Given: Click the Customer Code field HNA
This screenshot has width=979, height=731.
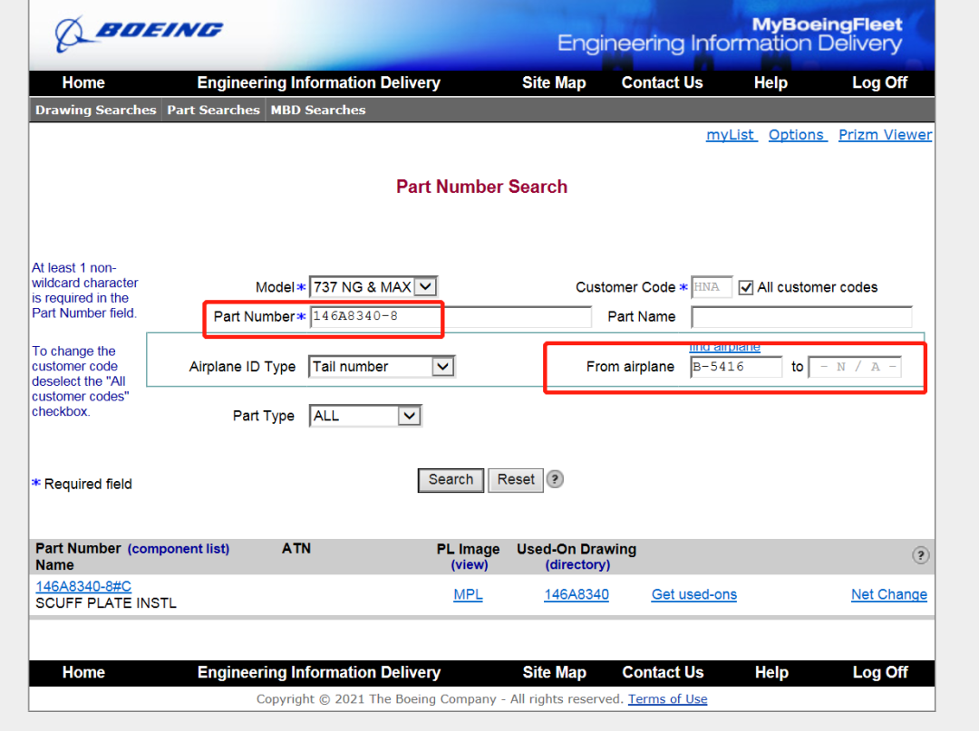Looking at the screenshot, I should click(x=712, y=287).
